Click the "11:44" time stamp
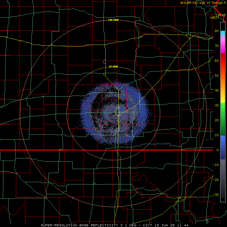 [183, 225]
